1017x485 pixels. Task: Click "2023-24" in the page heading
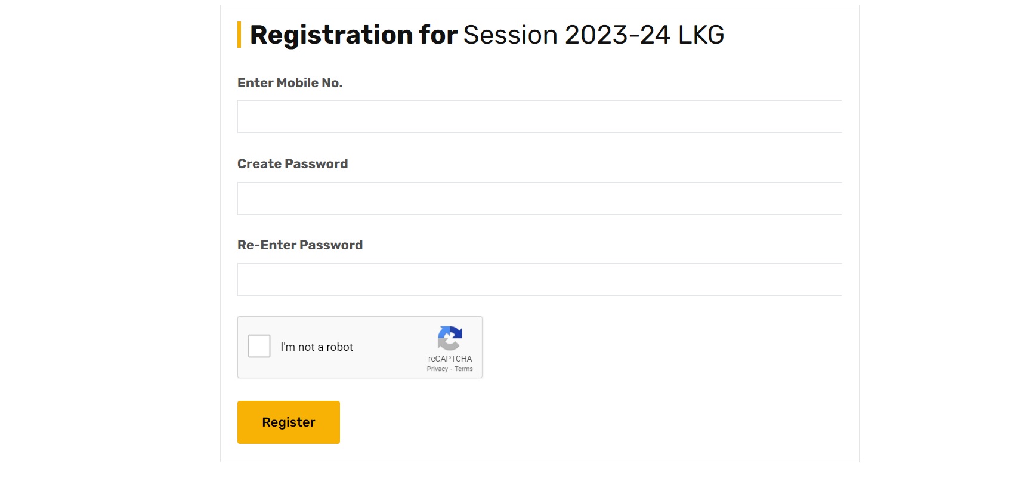pos(617,35)
